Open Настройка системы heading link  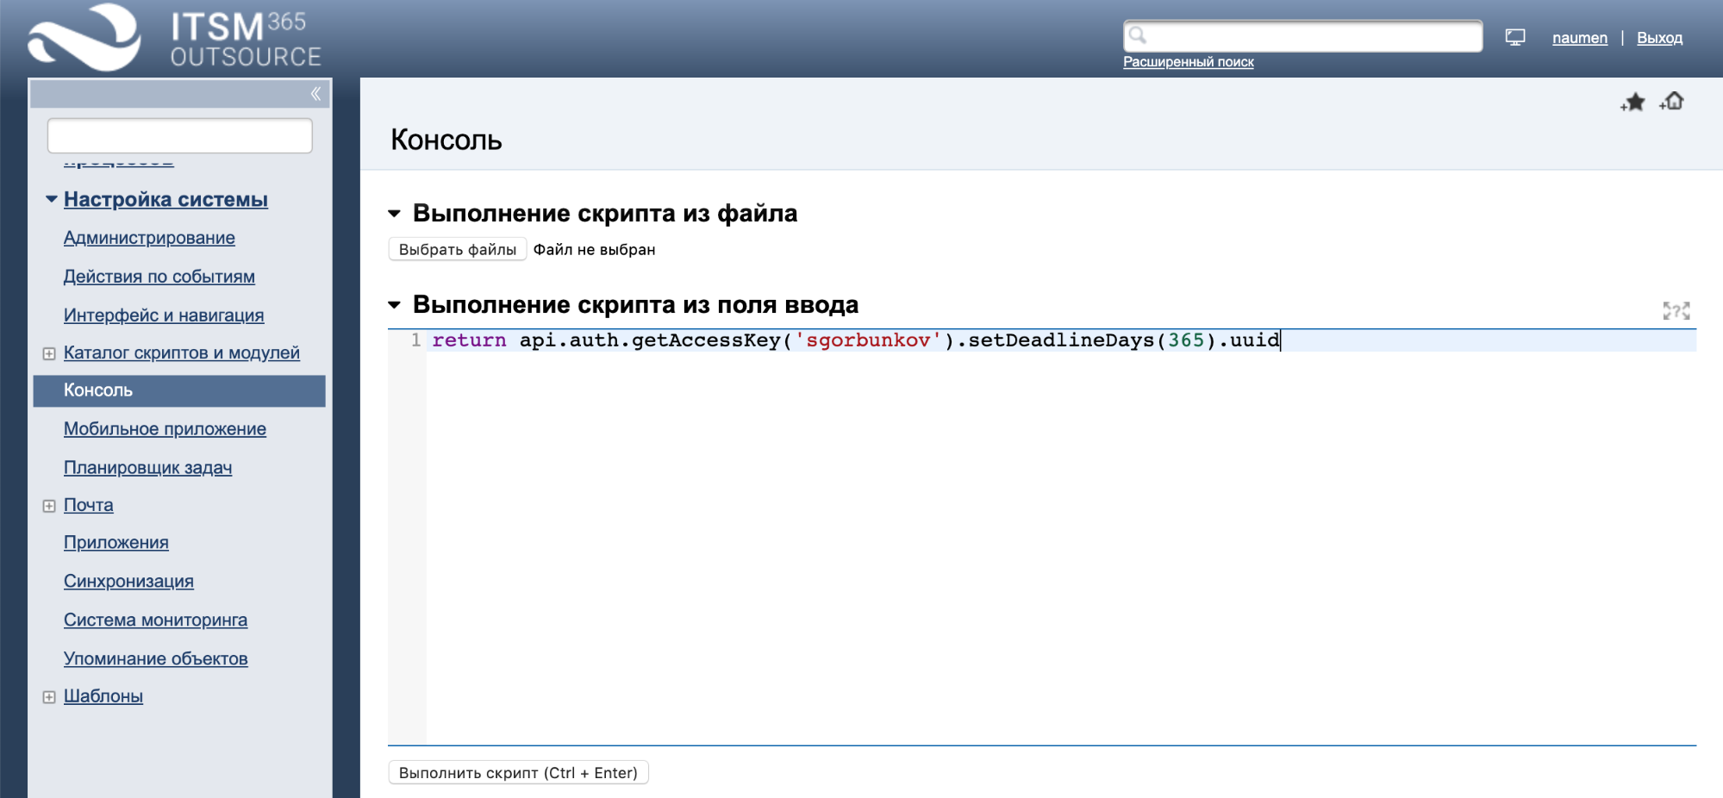165,199
